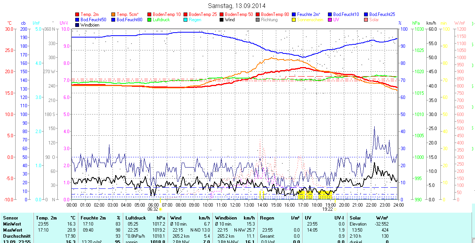Click the orange Temp. 5cm legend square

113,14
